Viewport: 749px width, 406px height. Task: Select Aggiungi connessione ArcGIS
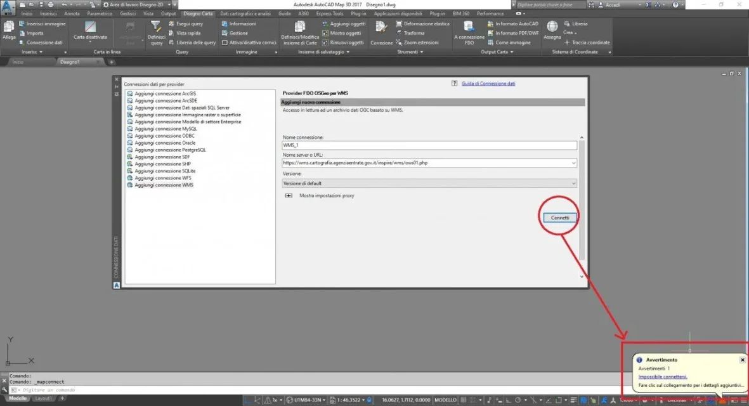[165, 94]
